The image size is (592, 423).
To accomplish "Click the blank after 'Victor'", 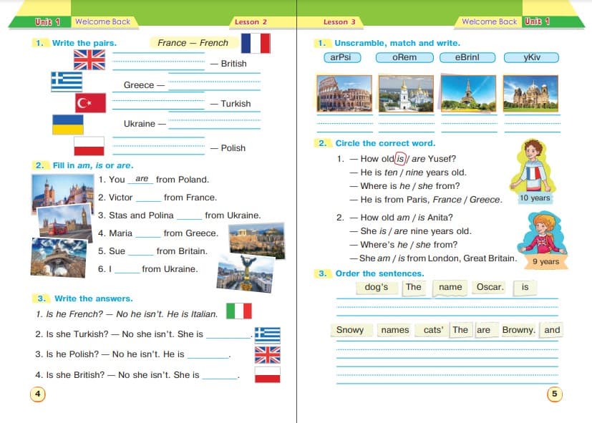I will coord(148,200).
